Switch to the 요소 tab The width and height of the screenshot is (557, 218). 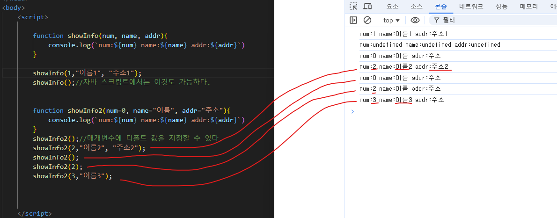[393, 7]
